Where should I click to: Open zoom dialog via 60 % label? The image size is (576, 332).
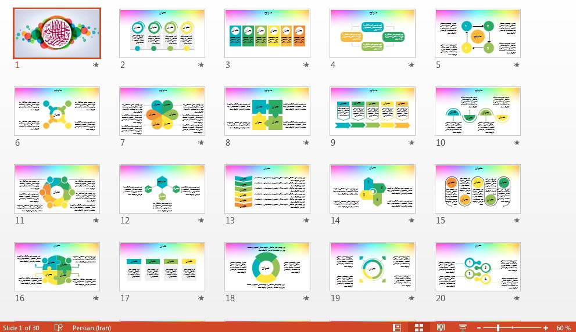(563, 328)
